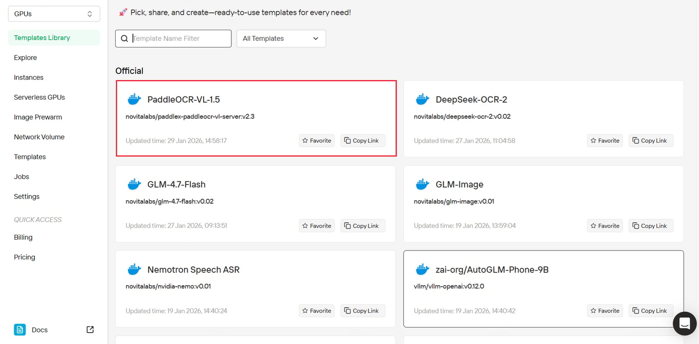
Task: Click updated time 19 Jan 2026, 13:59:04
Action: pos(465,225)
